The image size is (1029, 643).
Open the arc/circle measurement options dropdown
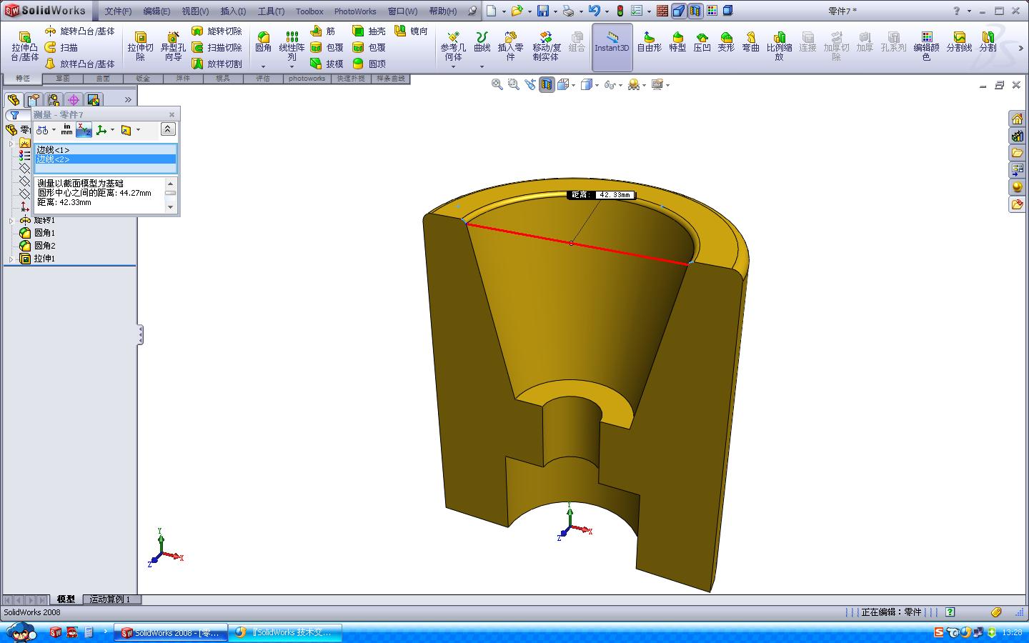coord(54,130)
